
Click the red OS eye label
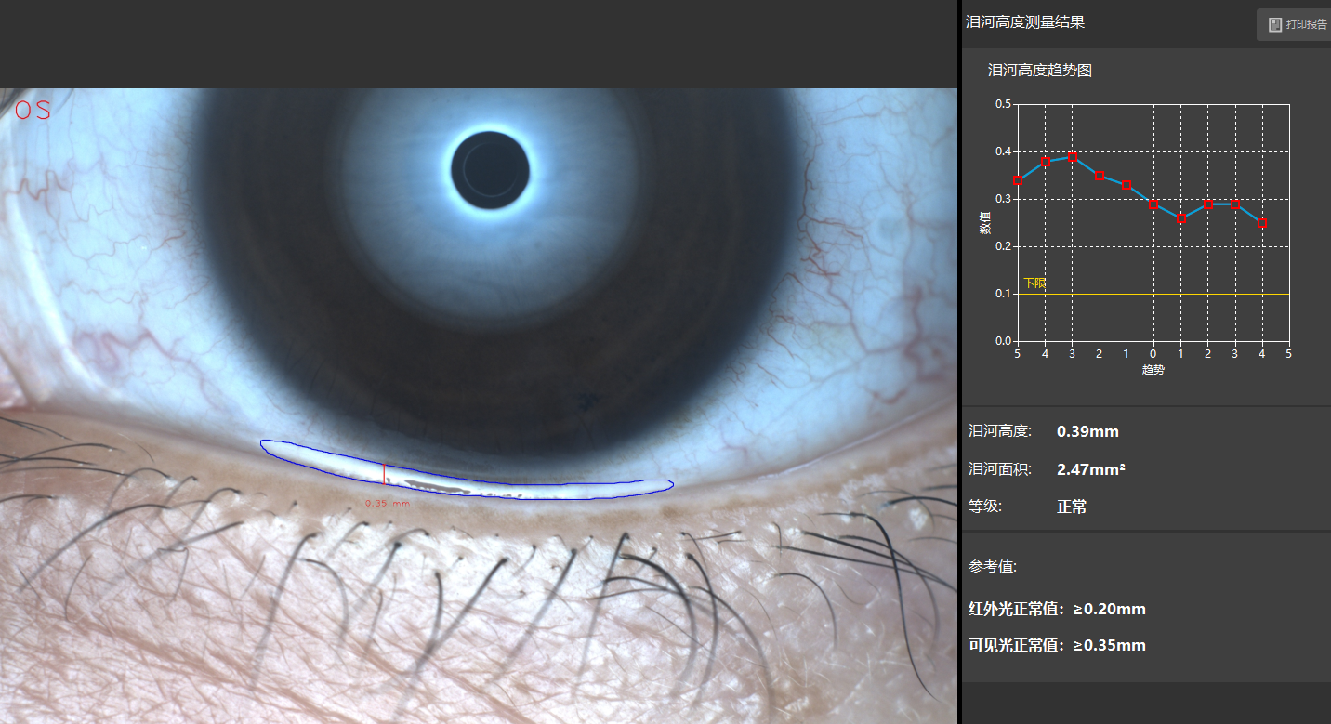coord(33,110)
